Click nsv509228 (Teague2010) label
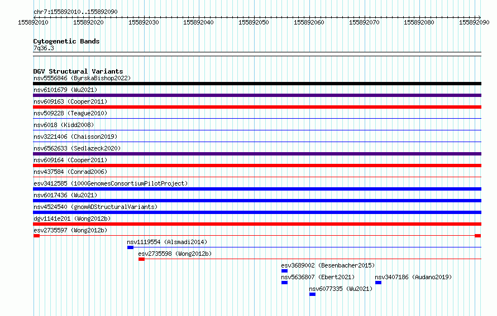497x316 pixels. (70, 113)
